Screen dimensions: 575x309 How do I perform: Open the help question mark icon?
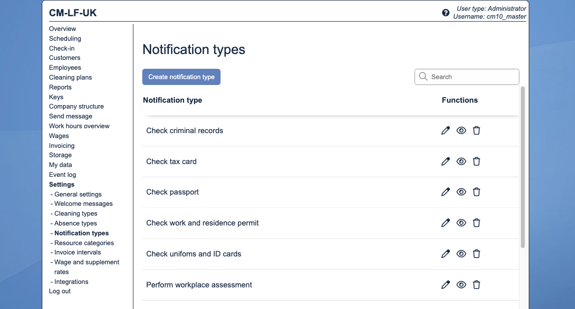446,12
